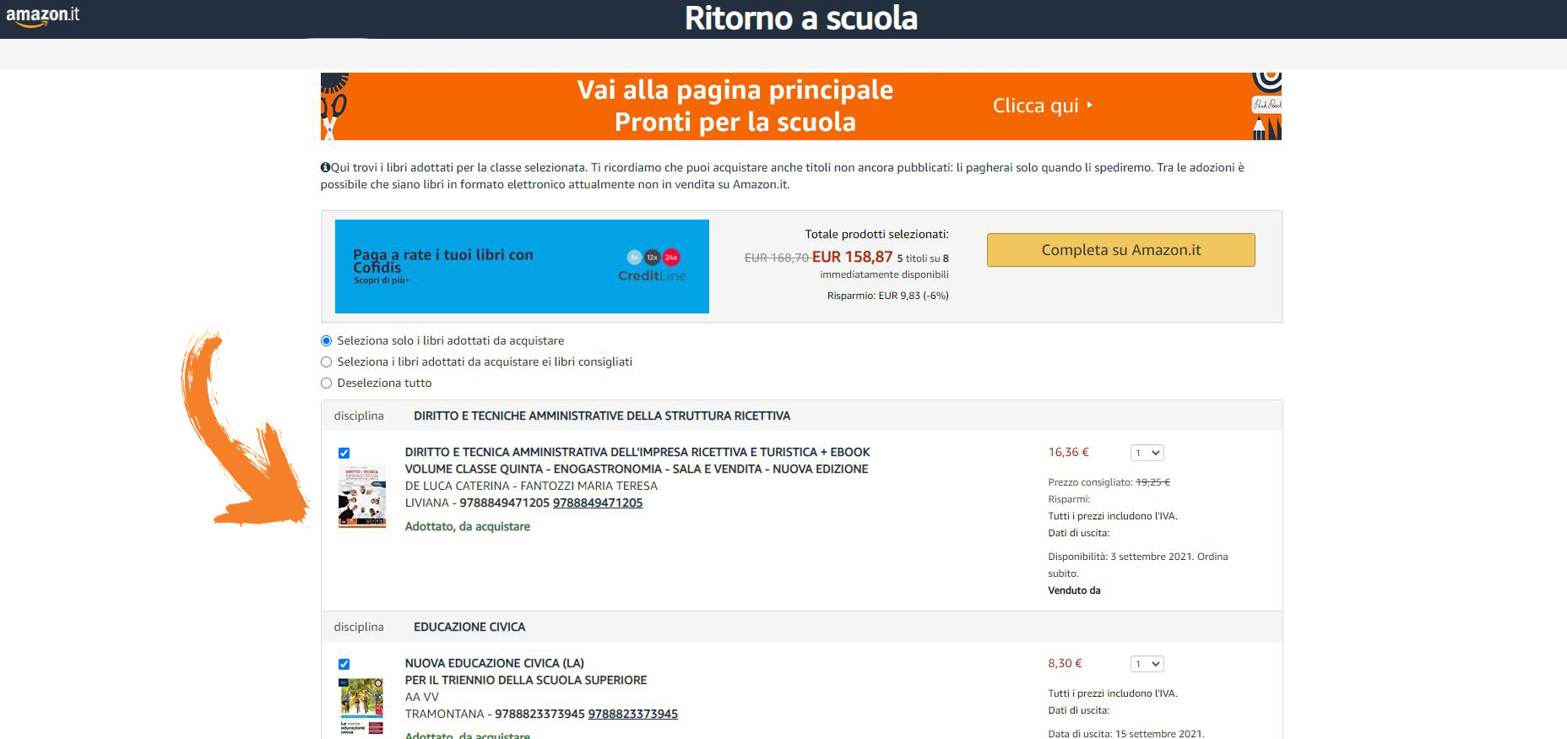Click authors 'DE LUCA CATERINA - FANTOZZI MARIA TERESA'

(x=531, y=486)
